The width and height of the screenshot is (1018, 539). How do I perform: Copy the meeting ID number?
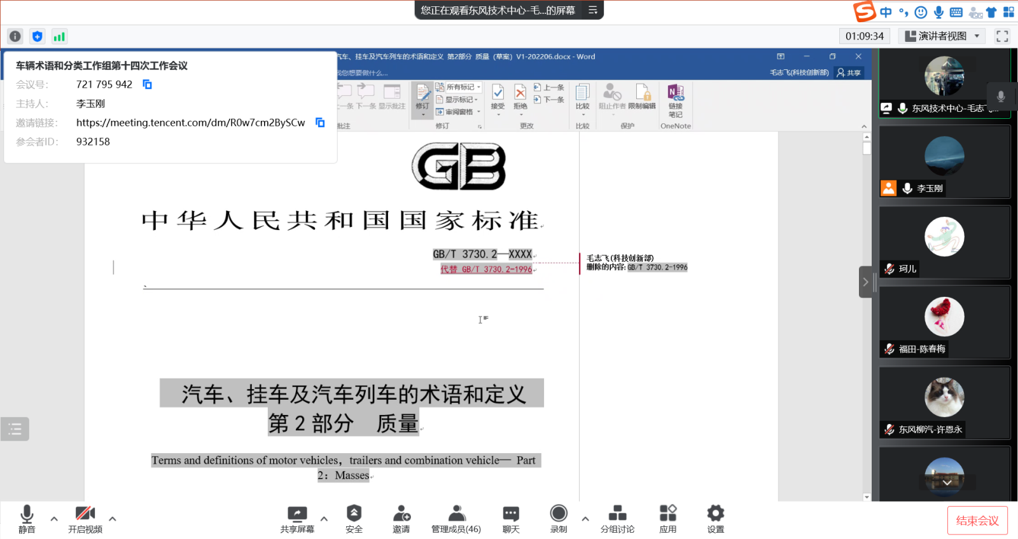[147, 85]
